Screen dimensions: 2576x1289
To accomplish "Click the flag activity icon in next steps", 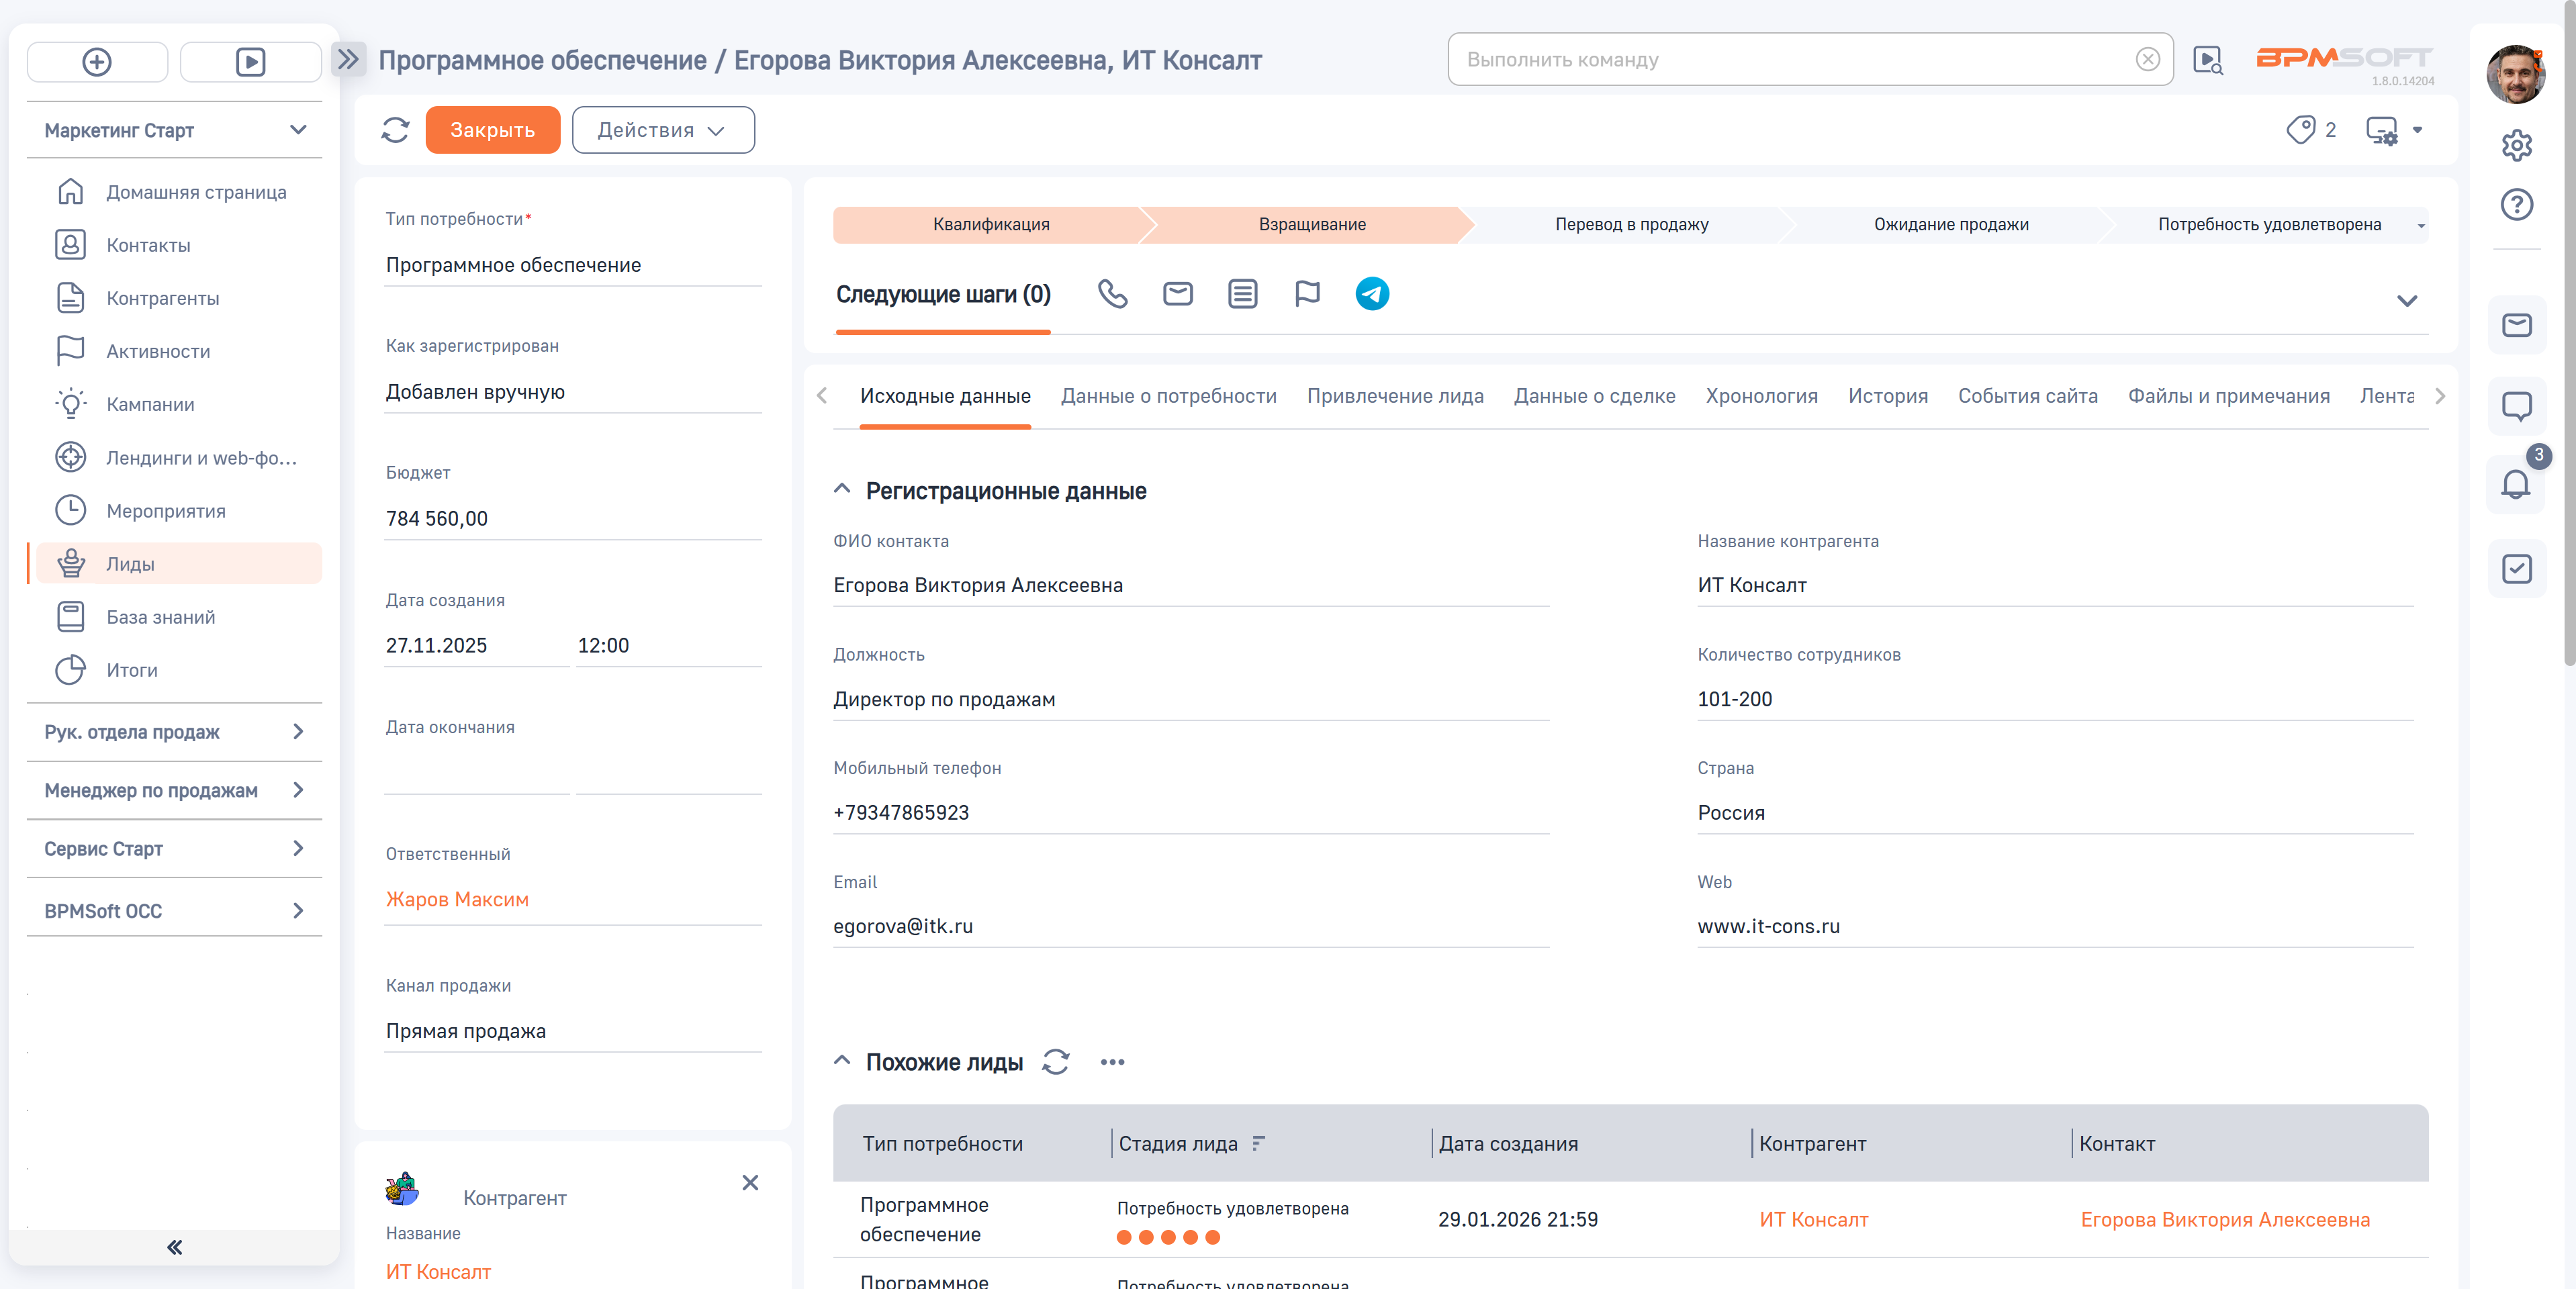I will 1307,293.
